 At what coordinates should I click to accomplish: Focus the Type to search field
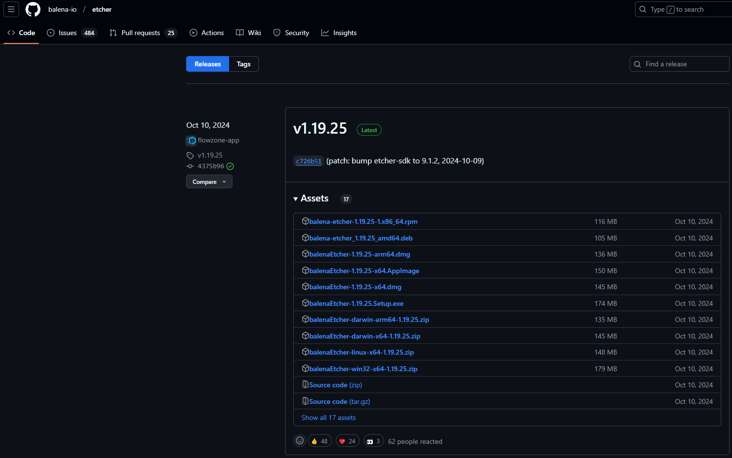click(683, 9)
